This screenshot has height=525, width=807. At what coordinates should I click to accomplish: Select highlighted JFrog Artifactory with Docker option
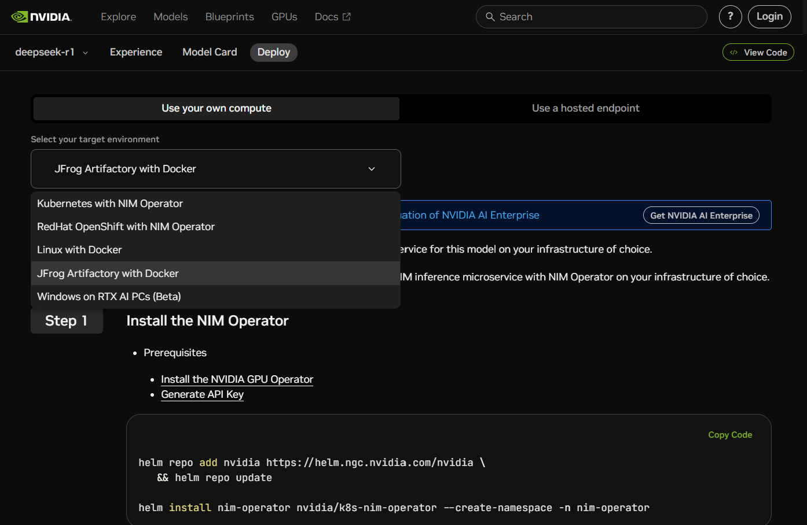(108, 273)
